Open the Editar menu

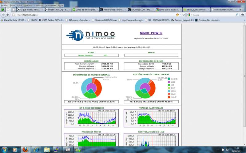13,5
